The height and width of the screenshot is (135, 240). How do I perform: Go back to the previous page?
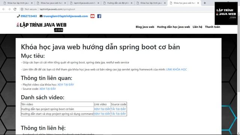point(4,9)
